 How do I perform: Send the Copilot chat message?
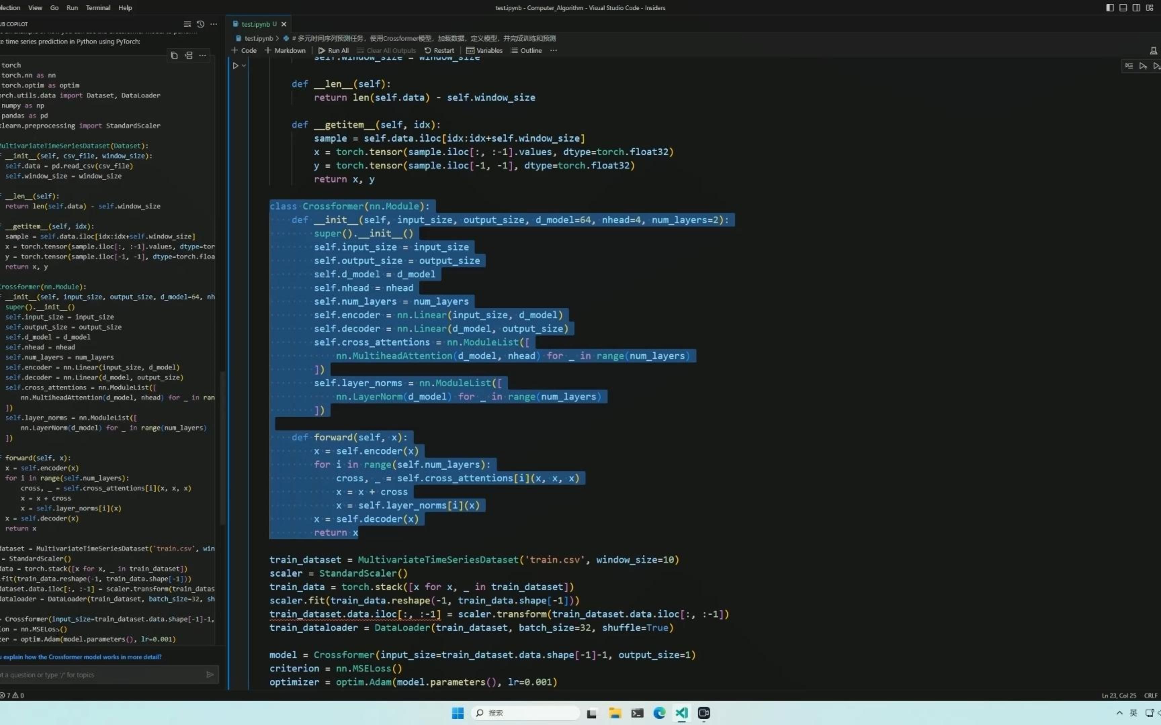tap(210, 675)
